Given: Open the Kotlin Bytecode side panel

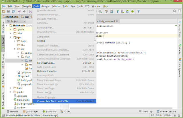Looking at the screenshot, I should [180, 68].
